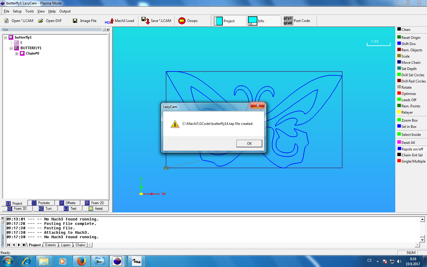
Task: Collapse the BUTTERFLY1 tree node
Action: click(11, 48)
